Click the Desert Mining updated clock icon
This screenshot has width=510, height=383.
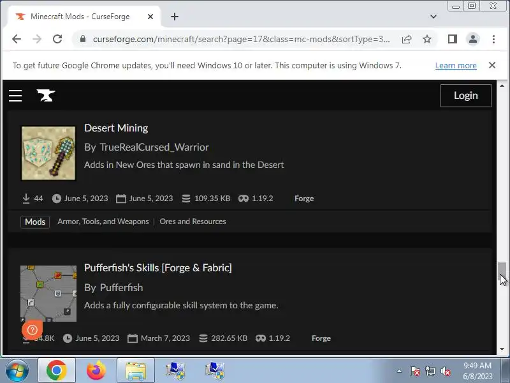(57, 199)
